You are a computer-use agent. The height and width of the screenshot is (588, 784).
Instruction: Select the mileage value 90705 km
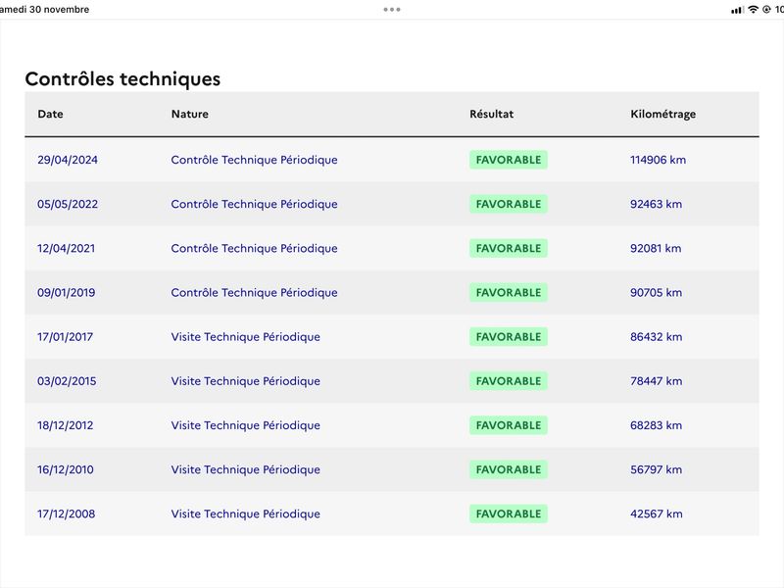click(656, 292)
